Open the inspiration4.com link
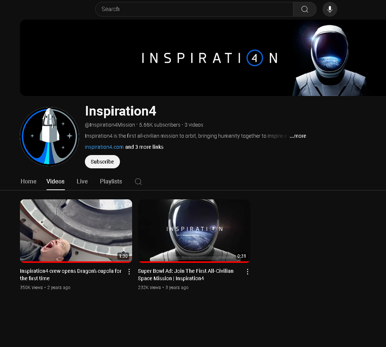Viewport: 386px width, 347px height. [104, 147]
